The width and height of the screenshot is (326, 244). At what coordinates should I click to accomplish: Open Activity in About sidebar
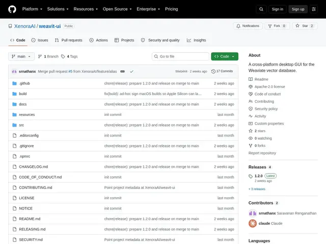[257, 116]
